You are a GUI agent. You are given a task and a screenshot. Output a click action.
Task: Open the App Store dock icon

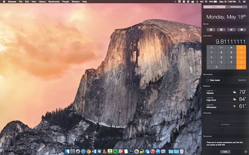click(x=158, y=151)
